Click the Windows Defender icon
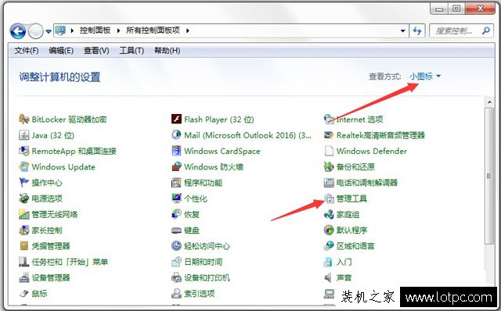 [x=329, y=151]
